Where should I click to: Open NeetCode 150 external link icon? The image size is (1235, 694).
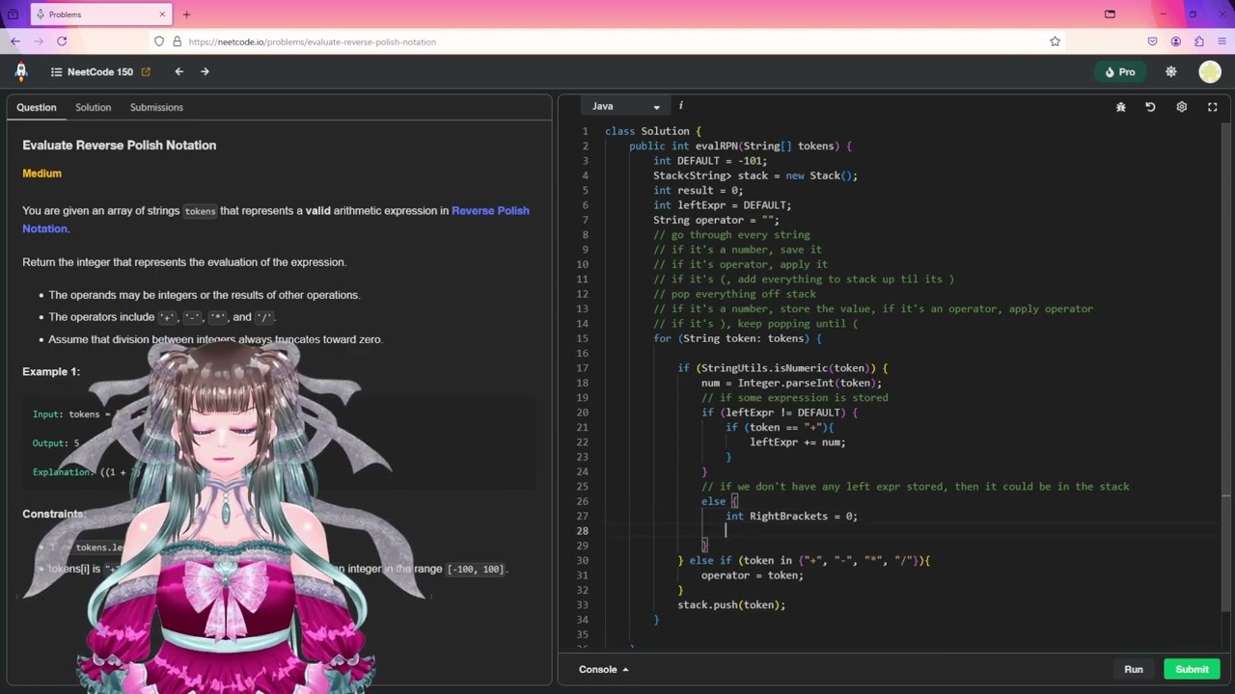pyautogui.click(x=146, y=72)
